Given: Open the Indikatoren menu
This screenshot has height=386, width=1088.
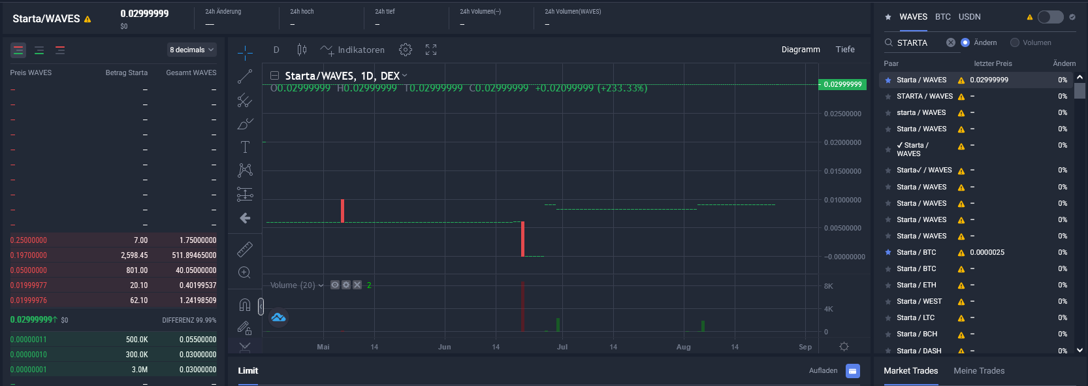Looking at the screenshot, I should pyautogui.click(x=353, y=50).
